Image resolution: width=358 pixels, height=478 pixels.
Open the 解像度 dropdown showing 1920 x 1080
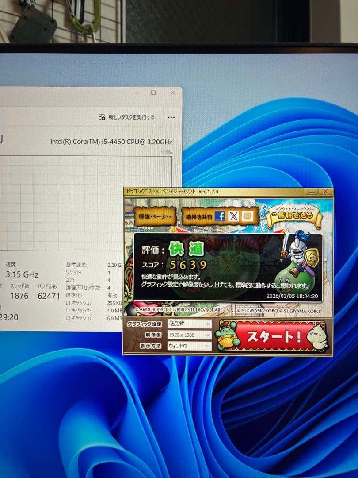pos(189,335)
